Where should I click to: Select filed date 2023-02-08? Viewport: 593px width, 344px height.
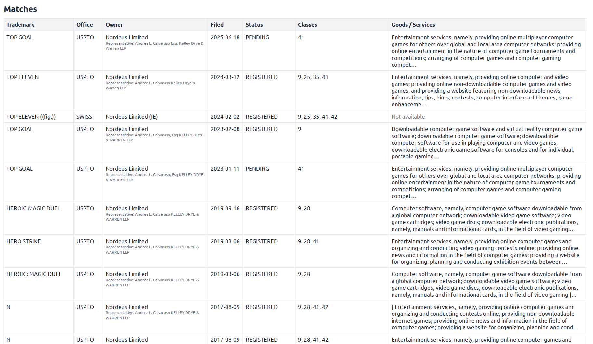coord(225,129)
